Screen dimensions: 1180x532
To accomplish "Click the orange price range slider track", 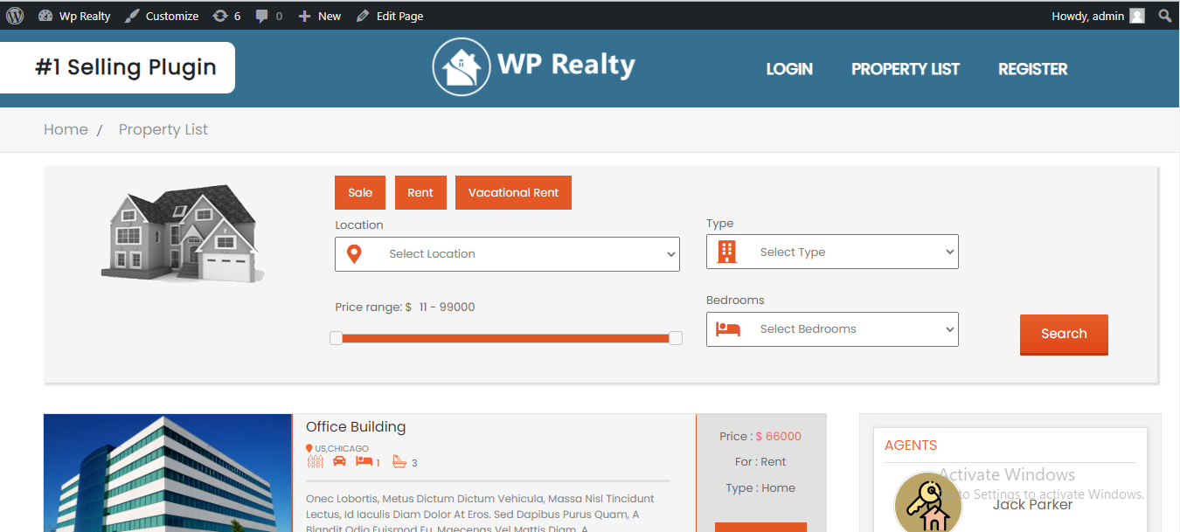I will (x=505, y=338).
